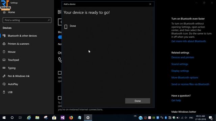
Task: Open Cortana search circle on taskbar
Action: coord(12,118)
